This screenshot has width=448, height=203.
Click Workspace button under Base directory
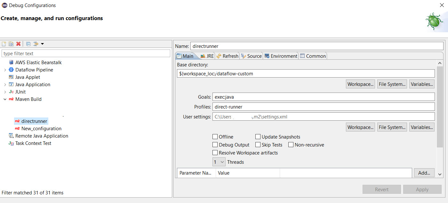click(x=361, y=84)
